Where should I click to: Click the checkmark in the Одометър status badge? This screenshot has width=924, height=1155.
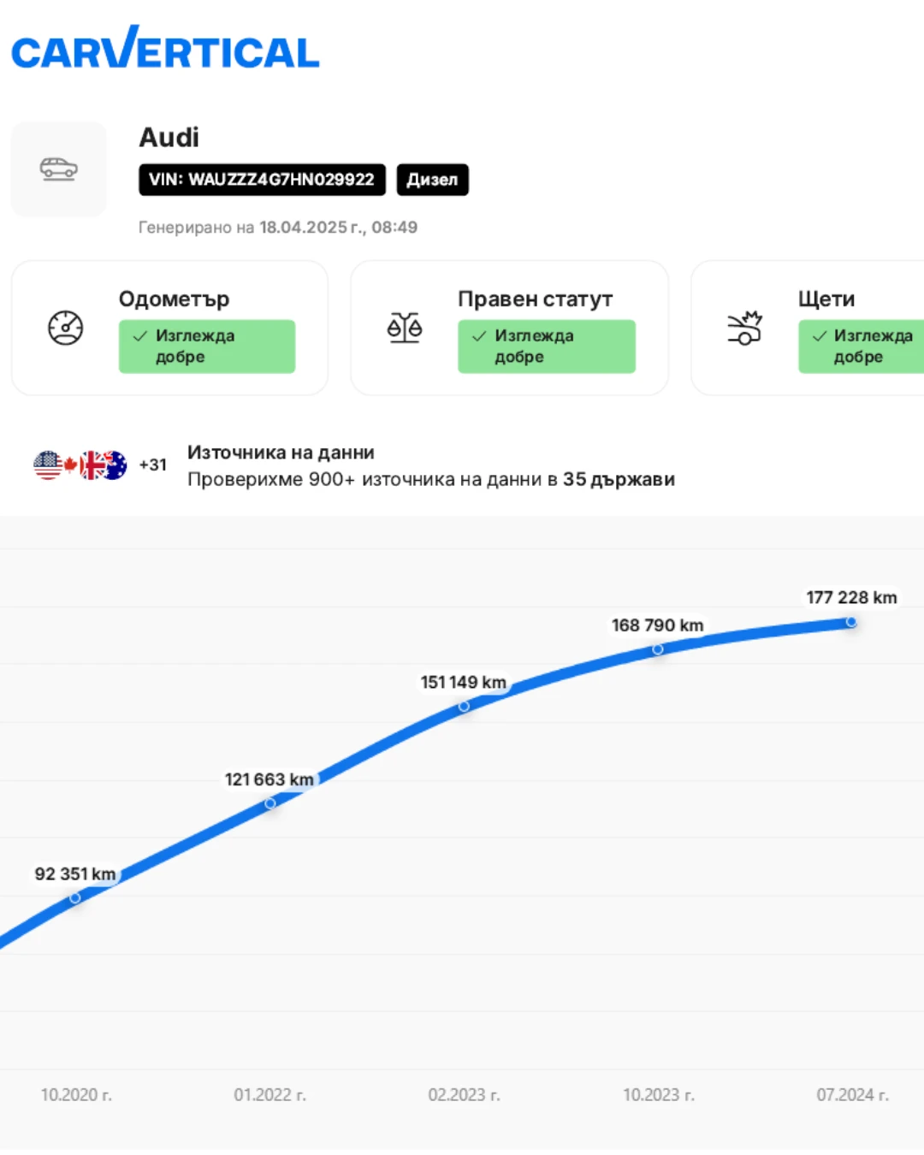click(x=140, y=336)
